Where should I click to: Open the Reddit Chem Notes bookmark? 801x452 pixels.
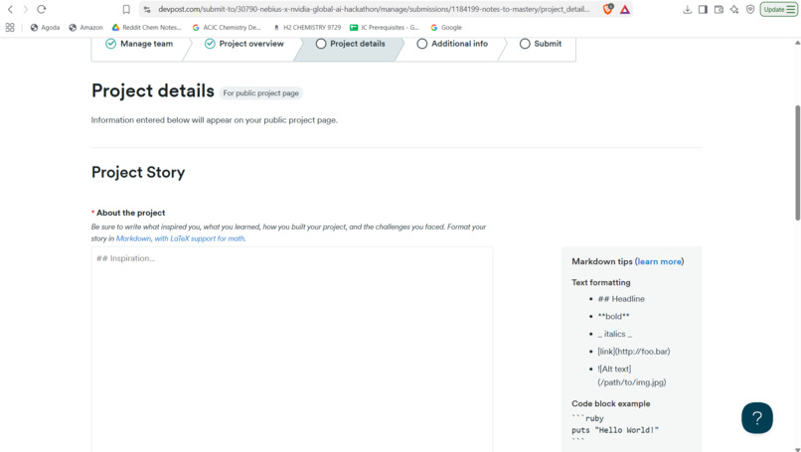(147, 28)
